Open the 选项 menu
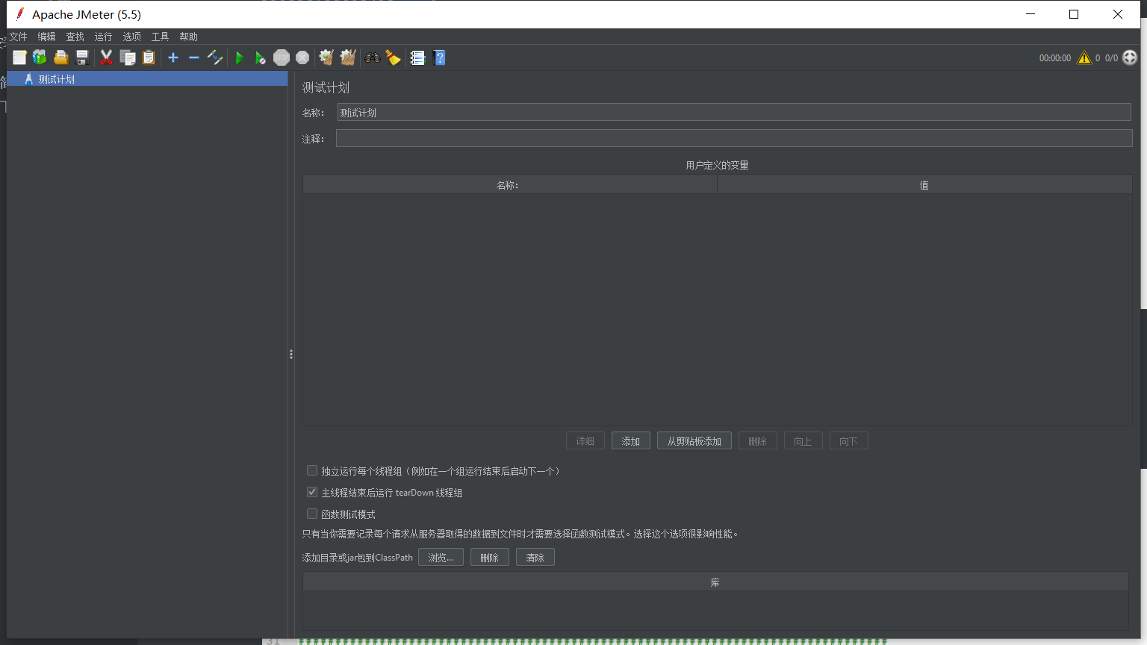The image size is (1147, 645). pos(132,37)
